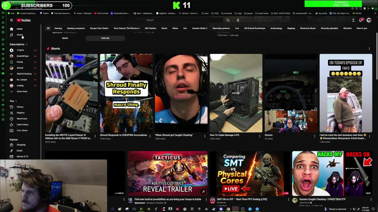Open the Pestily subscription channel
378x212 pixels.
tap(20, 62)
